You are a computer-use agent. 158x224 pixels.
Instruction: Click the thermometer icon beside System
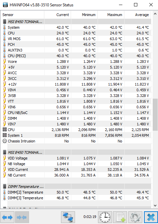tap(5, 27)
